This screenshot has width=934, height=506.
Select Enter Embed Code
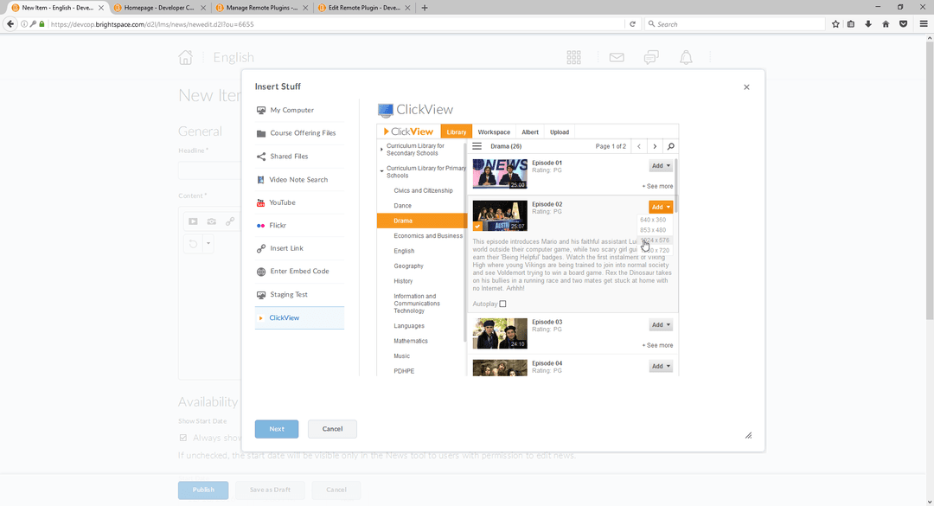coord(298,271)
